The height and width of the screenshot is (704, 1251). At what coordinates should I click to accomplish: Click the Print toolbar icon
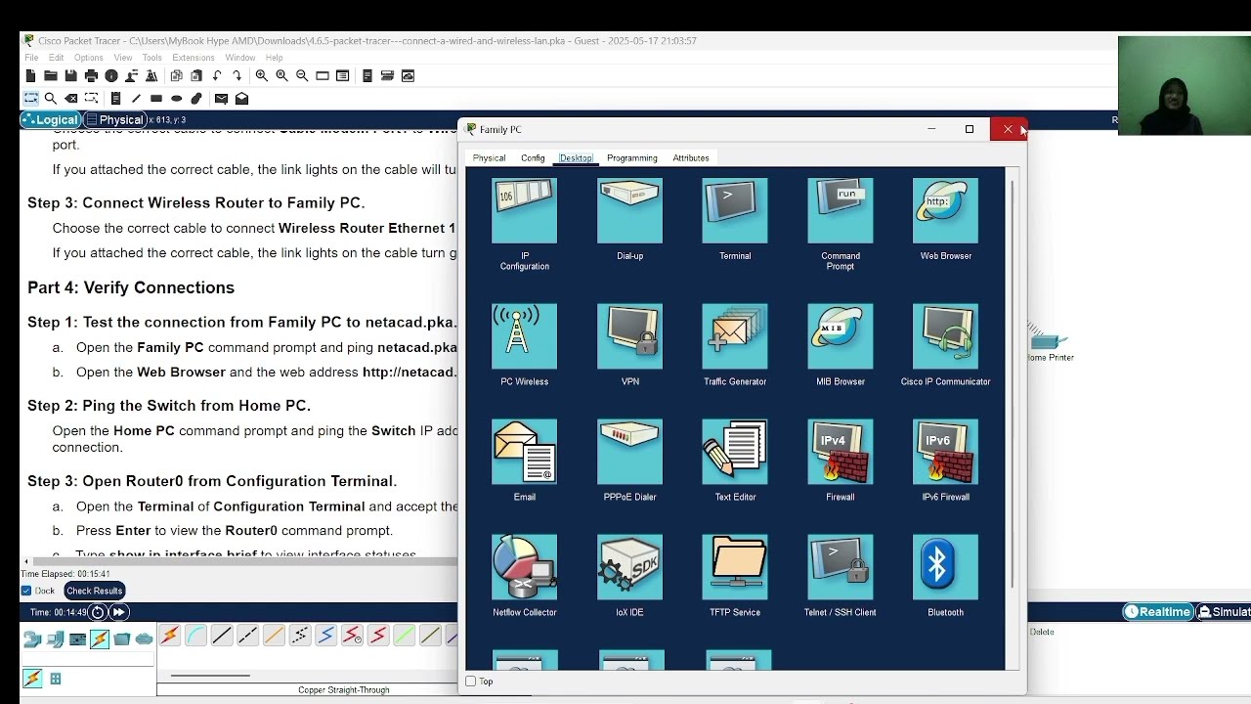pos(91,75)
